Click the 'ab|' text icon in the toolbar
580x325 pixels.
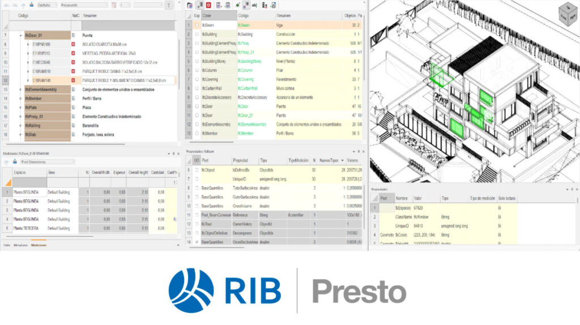(254, 5)
